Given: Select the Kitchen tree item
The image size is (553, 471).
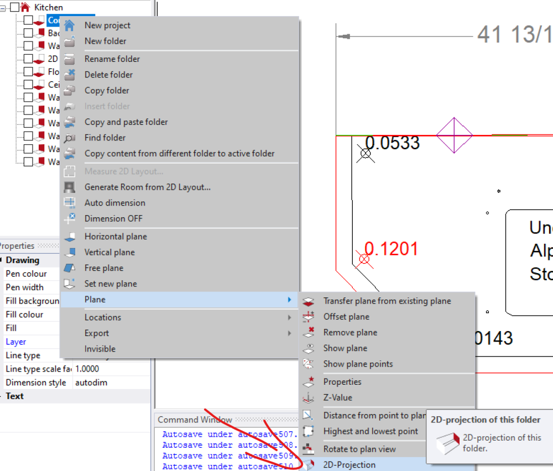Looking at the screenshot, I should (x=48, y=7).
